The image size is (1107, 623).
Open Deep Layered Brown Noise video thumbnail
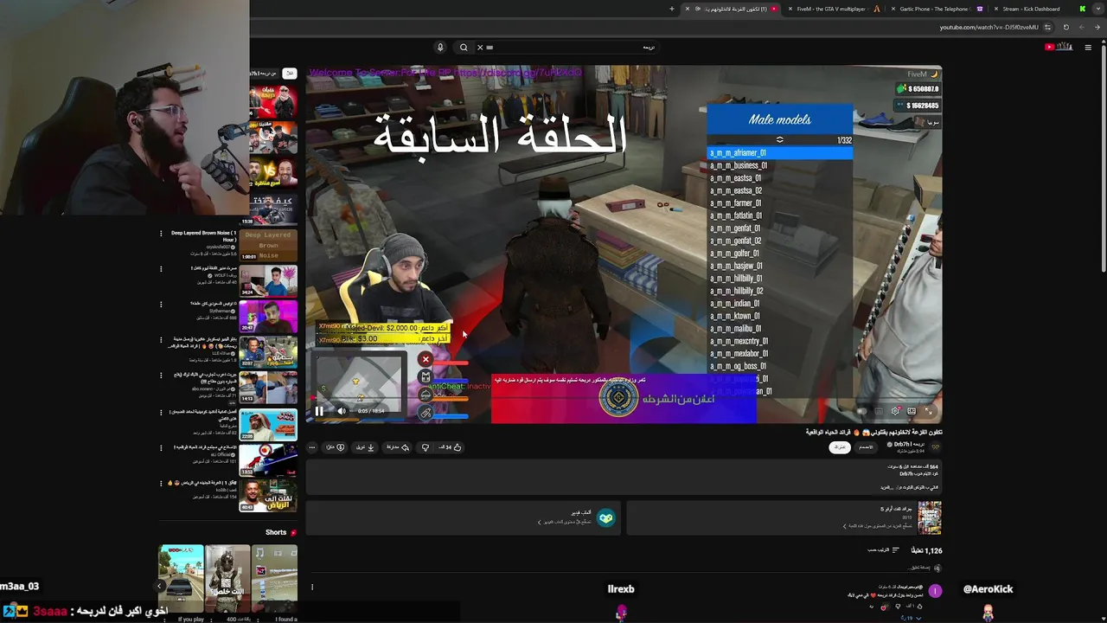coord(268,245)
